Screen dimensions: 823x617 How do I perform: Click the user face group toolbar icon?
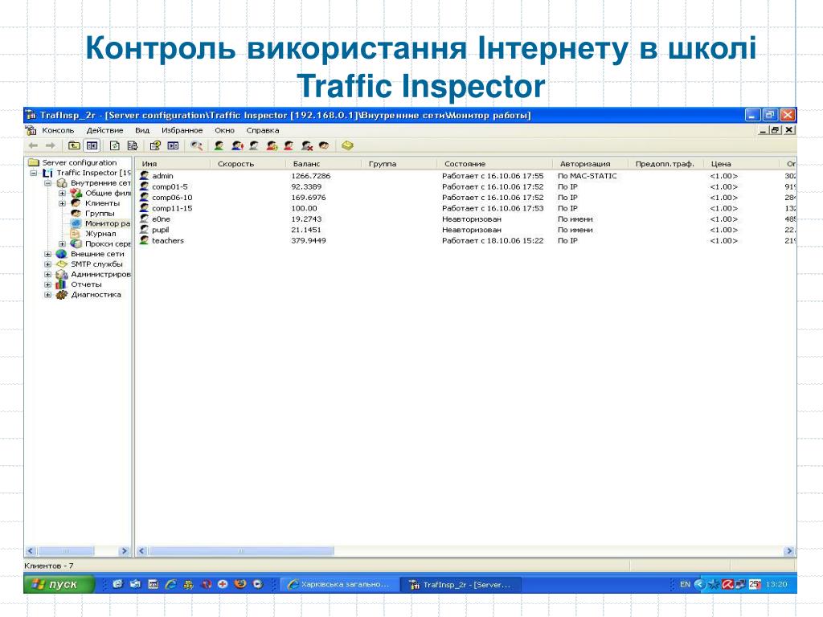pyautogui.click(x=325, y=146)
